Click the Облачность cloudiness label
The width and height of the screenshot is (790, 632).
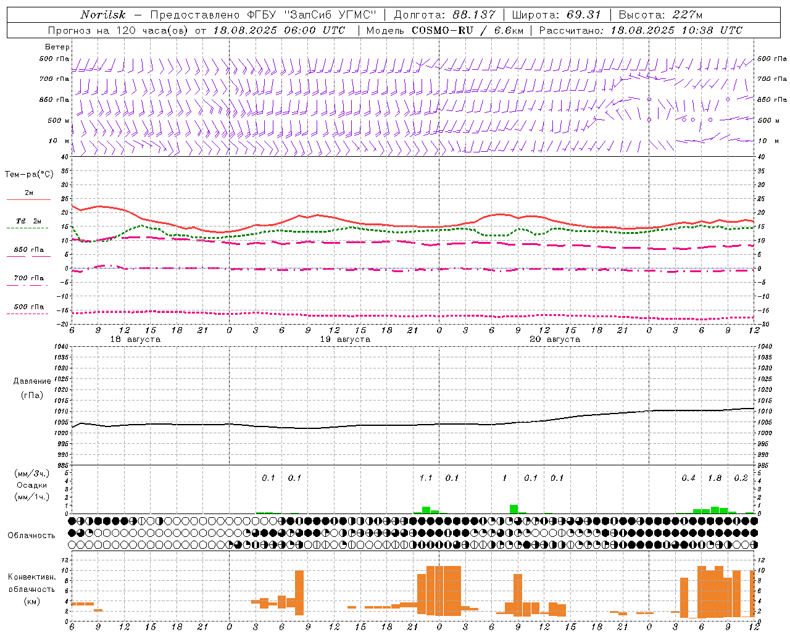click(31, 535)
